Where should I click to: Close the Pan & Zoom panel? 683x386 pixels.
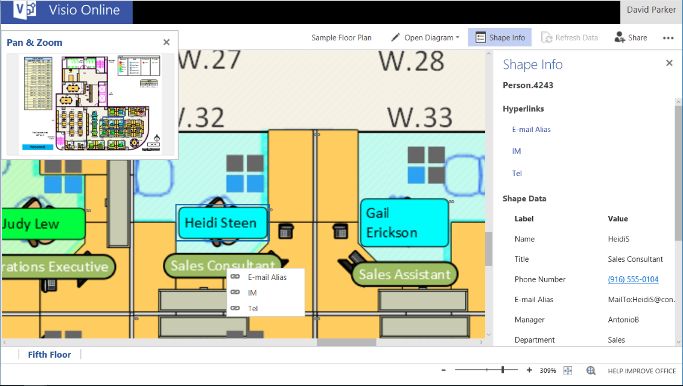pyautogui.click(x=167, y=42)
